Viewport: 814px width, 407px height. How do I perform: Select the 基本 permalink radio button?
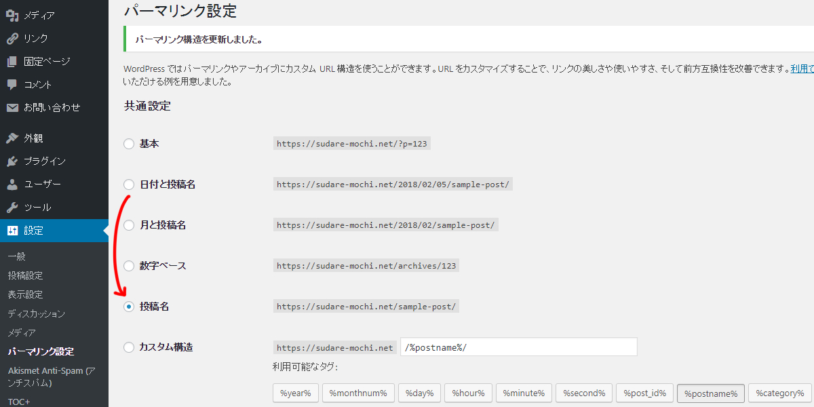[x=129, y=144]
